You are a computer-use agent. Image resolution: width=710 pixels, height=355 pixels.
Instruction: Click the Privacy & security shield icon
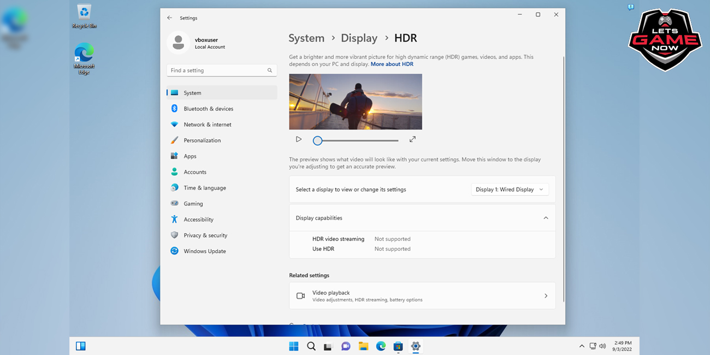pyautogui.click(x=174, y=235)
